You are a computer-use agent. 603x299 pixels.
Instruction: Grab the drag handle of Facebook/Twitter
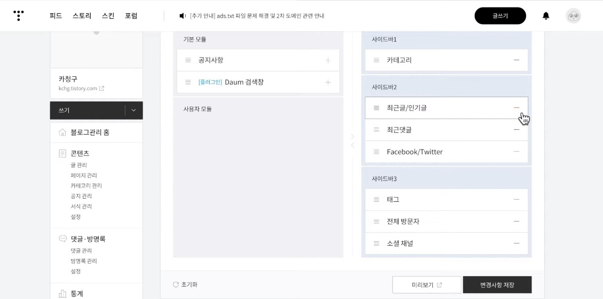point(377,152)
